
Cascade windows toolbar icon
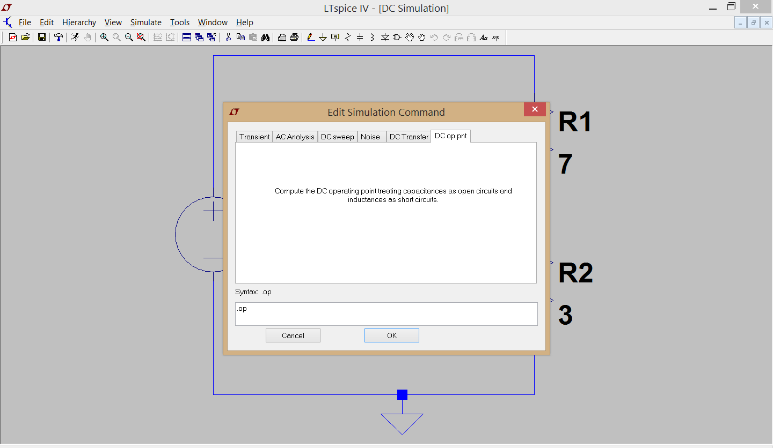click(199, 38)
